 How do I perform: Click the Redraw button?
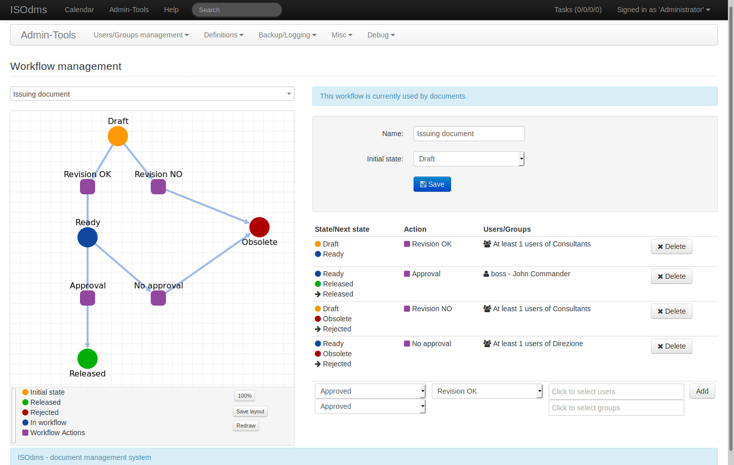pyautogui.click(x=246, y=426)
